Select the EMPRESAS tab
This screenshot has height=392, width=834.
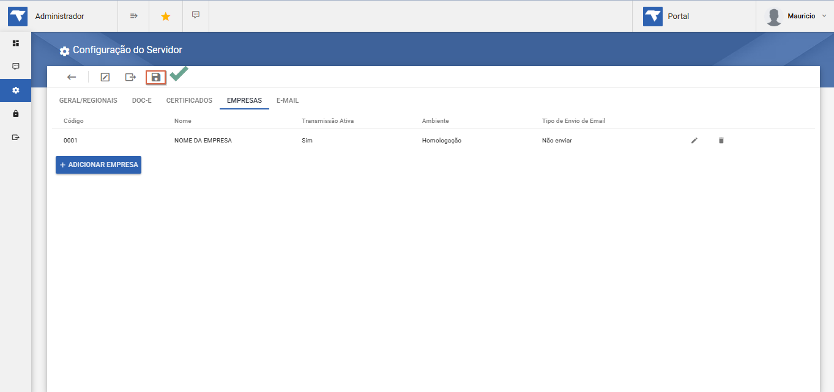pos(244,100)
